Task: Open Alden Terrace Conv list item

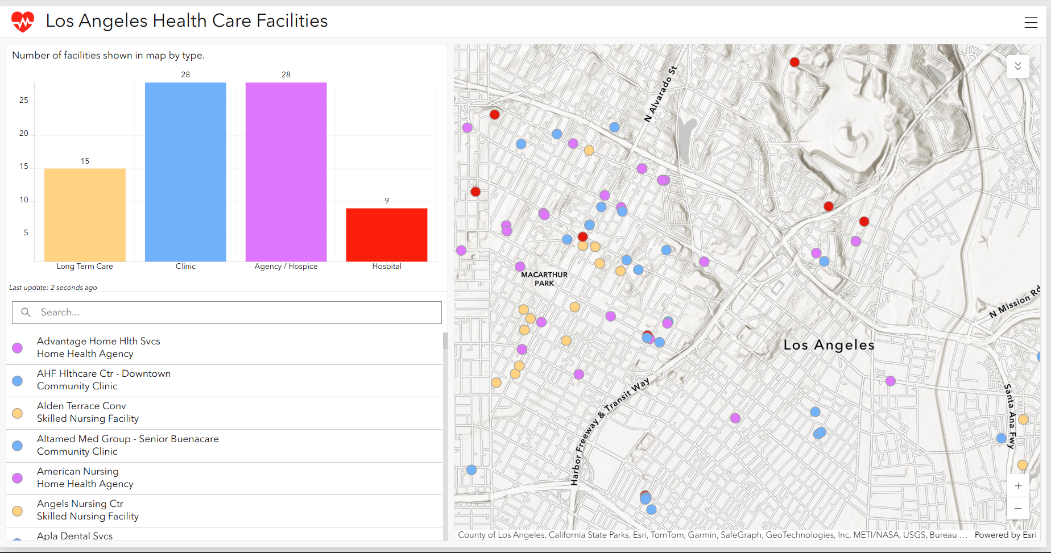Action: [225, 413]
